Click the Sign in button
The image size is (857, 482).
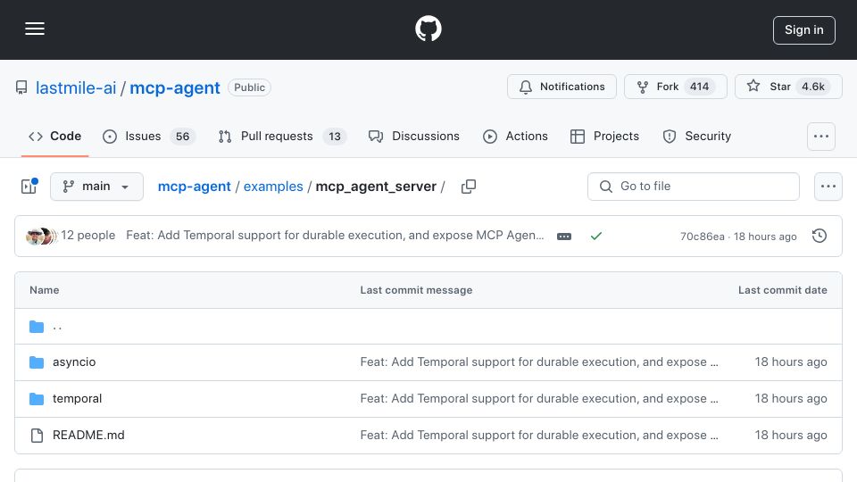tap(804, 30)
